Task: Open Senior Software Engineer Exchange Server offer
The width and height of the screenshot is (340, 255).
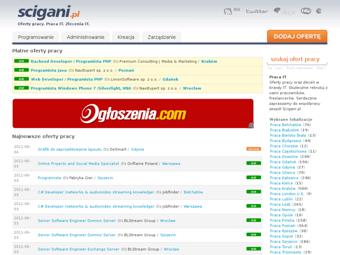Action: tap(79, 249)
